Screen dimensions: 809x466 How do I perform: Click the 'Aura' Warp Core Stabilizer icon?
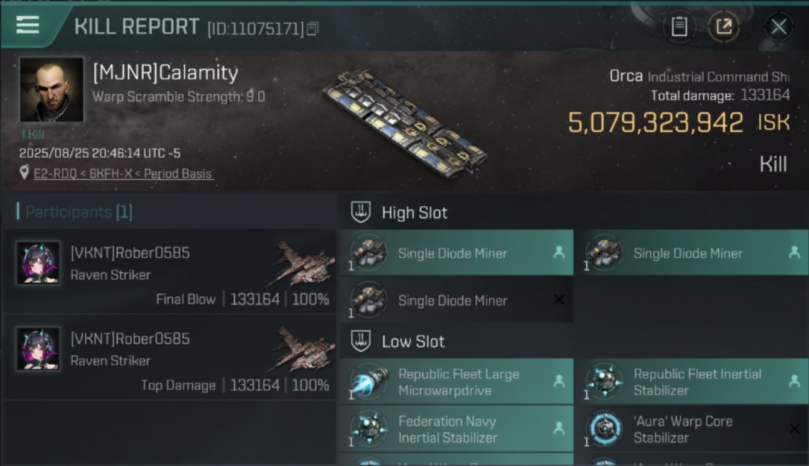(605, 429)
